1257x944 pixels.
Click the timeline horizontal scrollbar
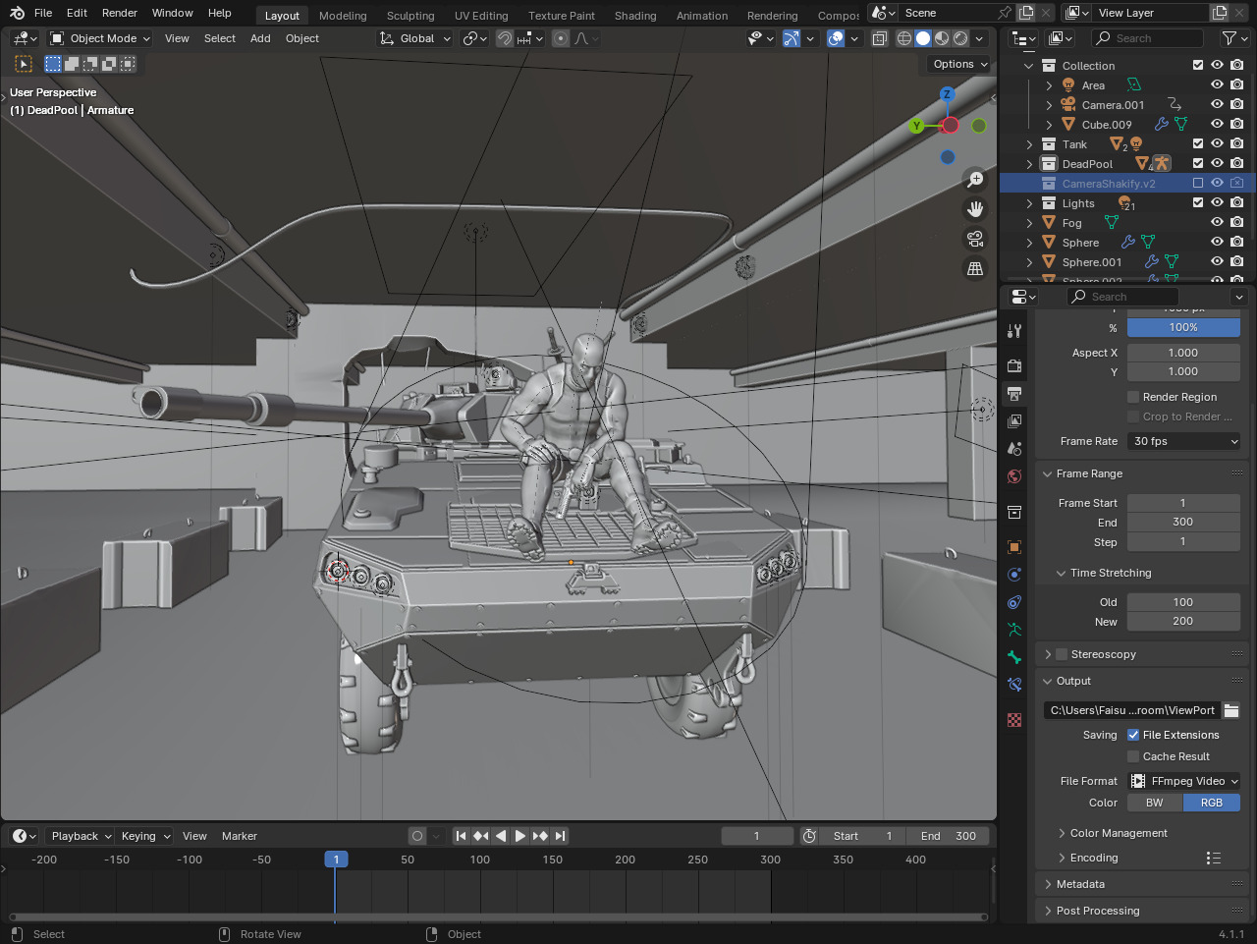click(x=499, y=917)
